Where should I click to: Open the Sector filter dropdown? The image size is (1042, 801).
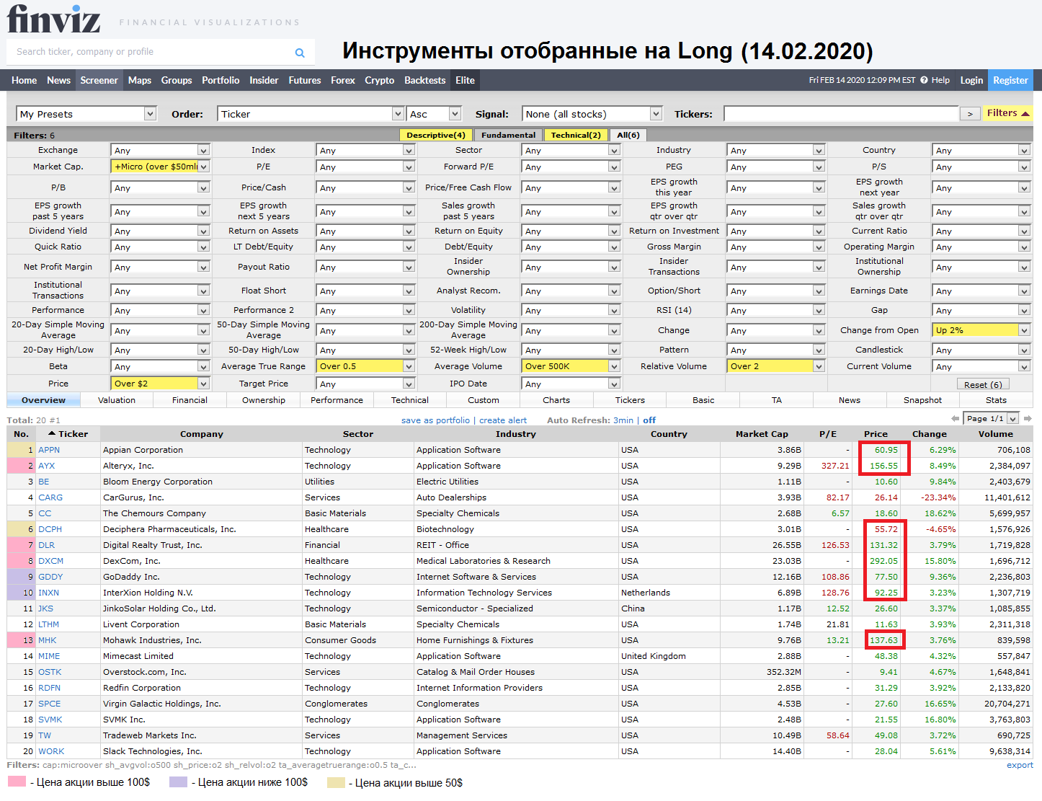[x=571, y=150]
